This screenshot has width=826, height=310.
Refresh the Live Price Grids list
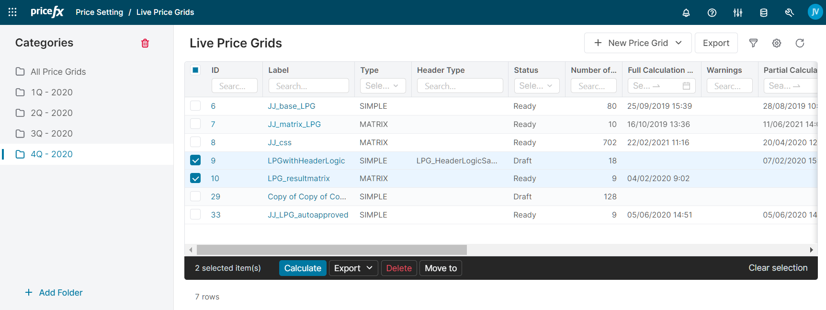click(800, 43)
